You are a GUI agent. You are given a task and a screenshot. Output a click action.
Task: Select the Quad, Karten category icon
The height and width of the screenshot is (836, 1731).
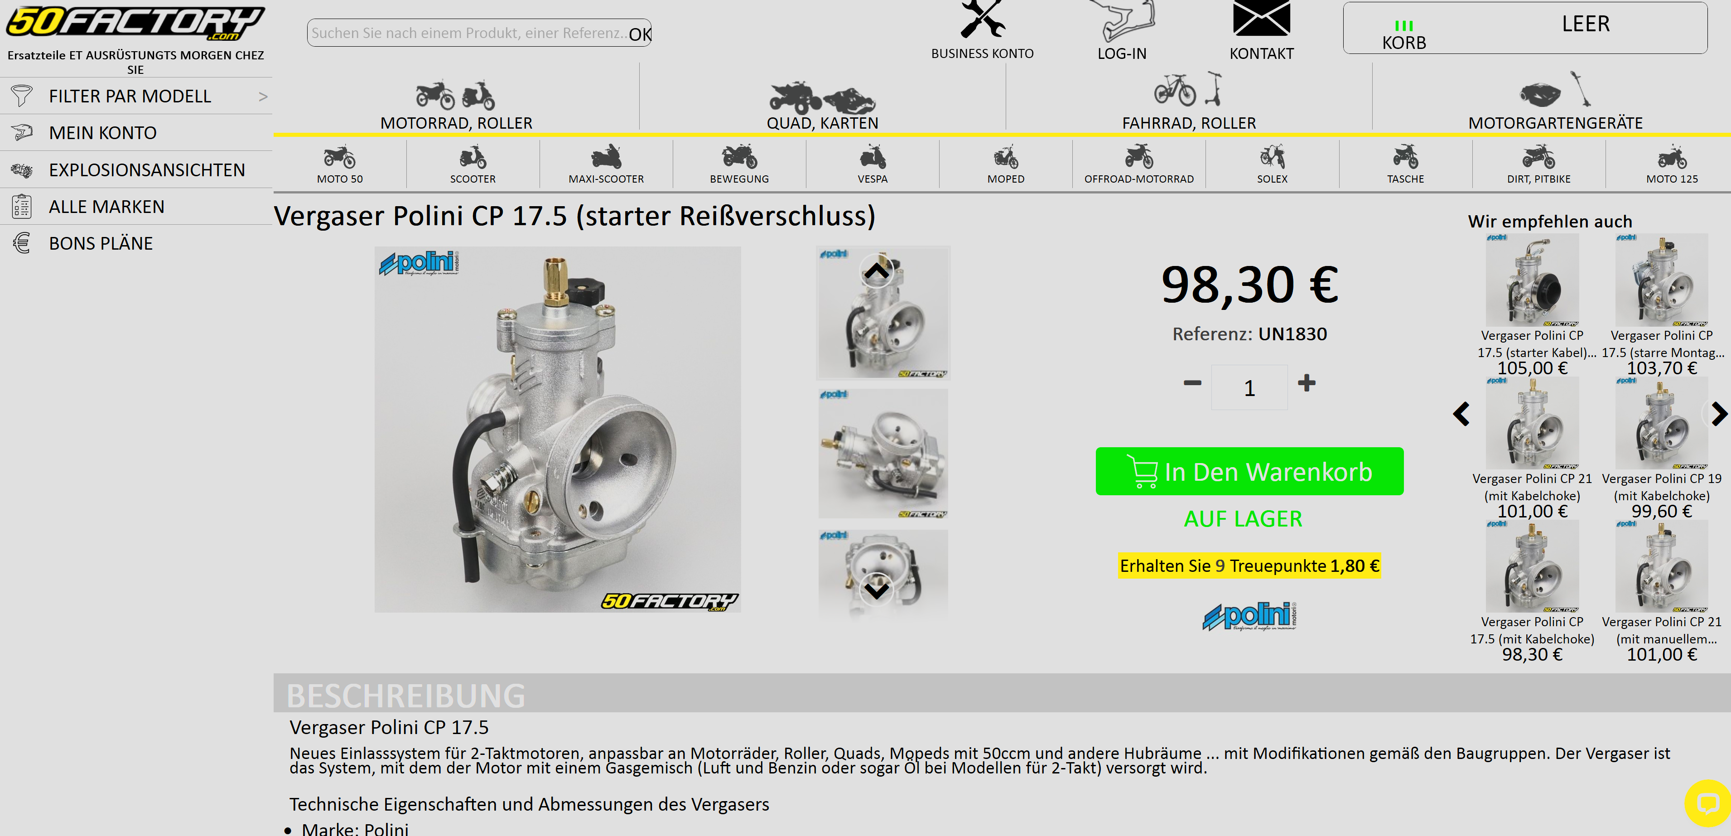[x=822, y=99]
